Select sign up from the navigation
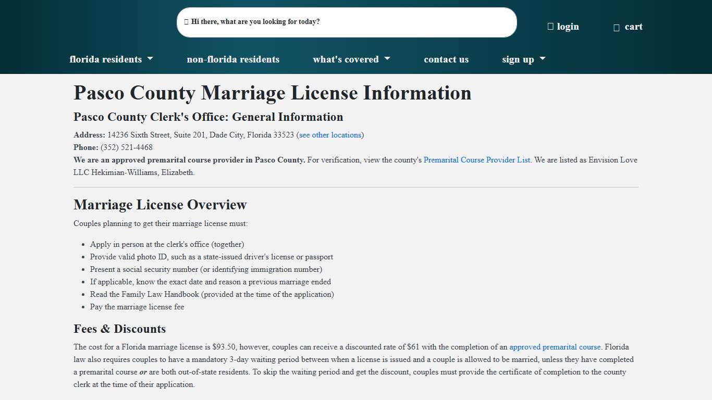 (x=518, y=59)
